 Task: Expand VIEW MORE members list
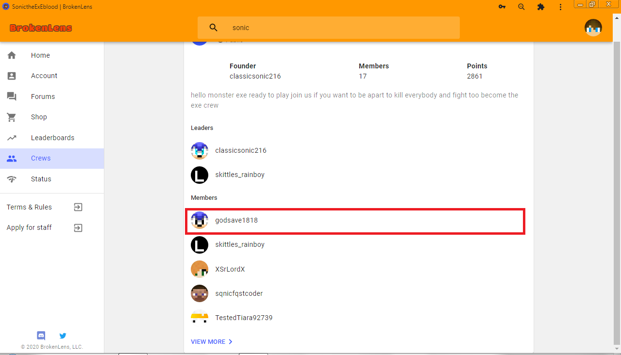pyautogui.click(x=212, y=342)
